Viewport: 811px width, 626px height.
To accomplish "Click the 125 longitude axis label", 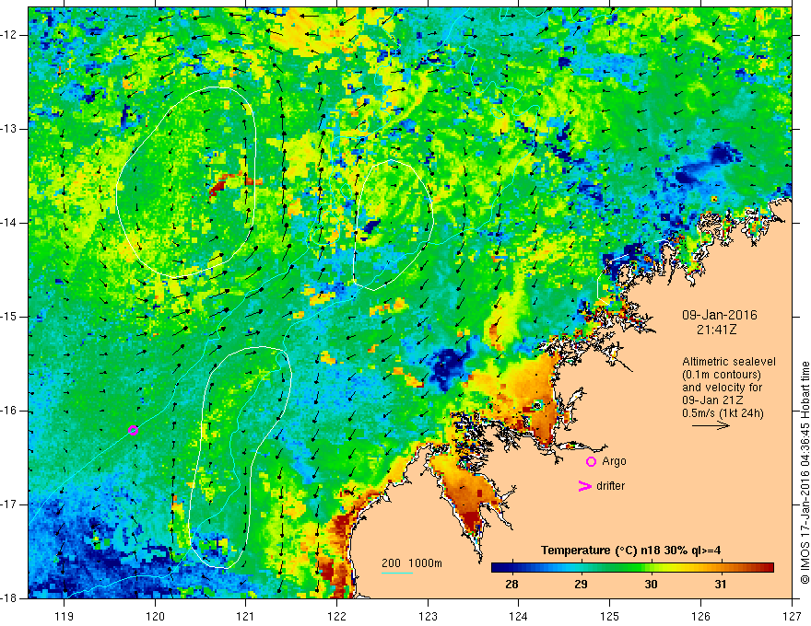I will click(610, 616).
